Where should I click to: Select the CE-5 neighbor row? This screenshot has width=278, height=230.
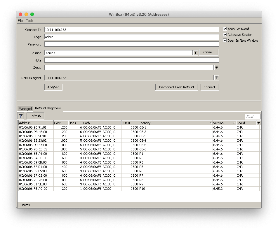(139, 145)
